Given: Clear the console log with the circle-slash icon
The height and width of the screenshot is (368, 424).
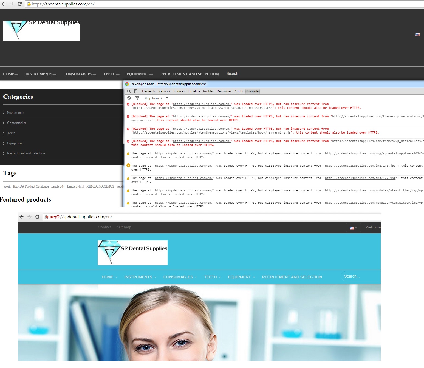Looking at the screenshot, I should tap(129, 98).
